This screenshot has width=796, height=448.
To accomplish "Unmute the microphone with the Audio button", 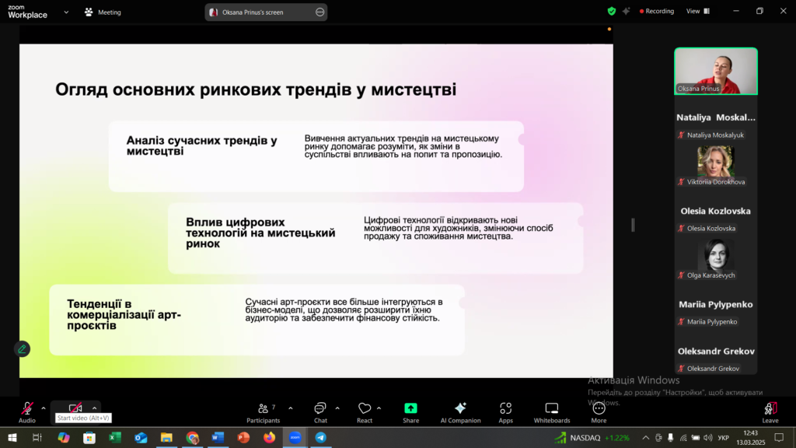I will (27, 412).
